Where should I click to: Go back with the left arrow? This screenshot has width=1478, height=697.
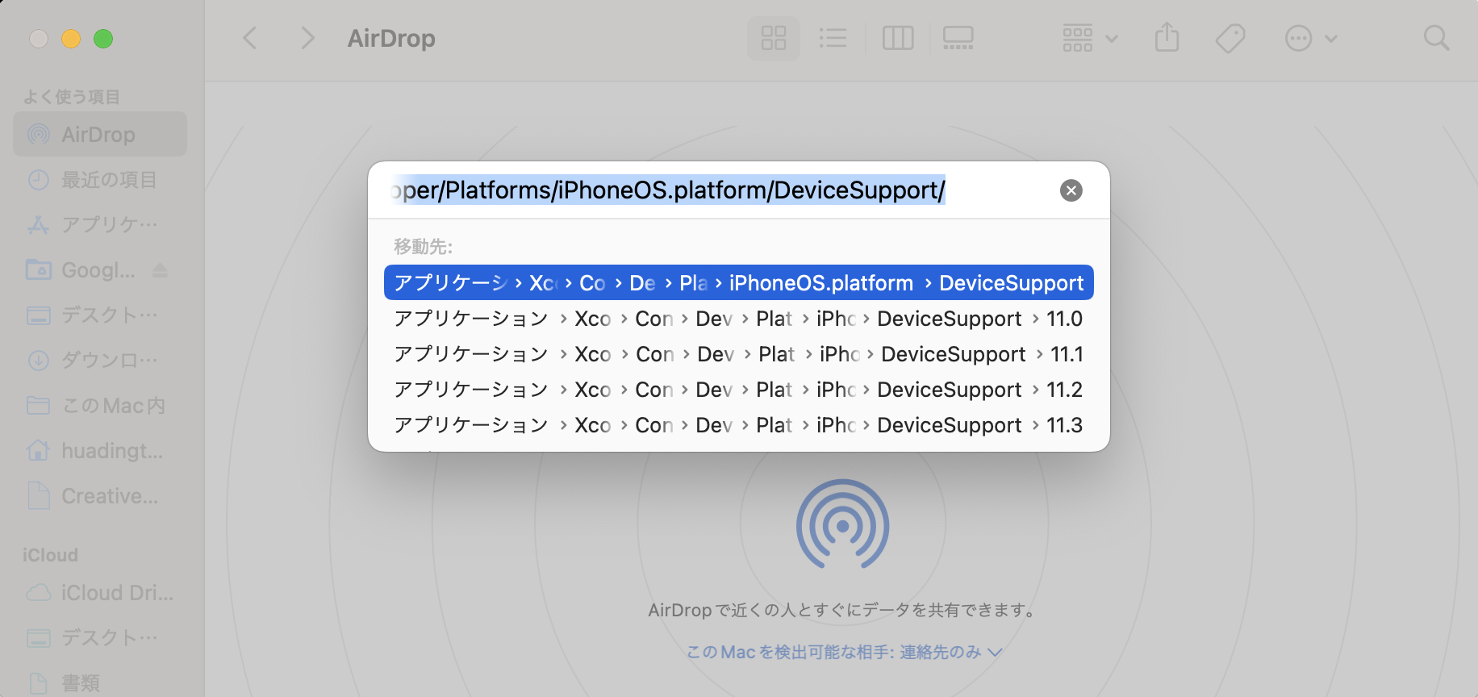(x=250, y=38)
